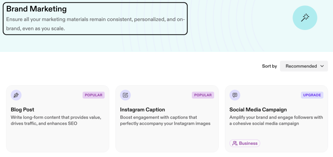Click the magic wand icon circle
This screenshot has height=157, width=333.
tap(305, 18)
